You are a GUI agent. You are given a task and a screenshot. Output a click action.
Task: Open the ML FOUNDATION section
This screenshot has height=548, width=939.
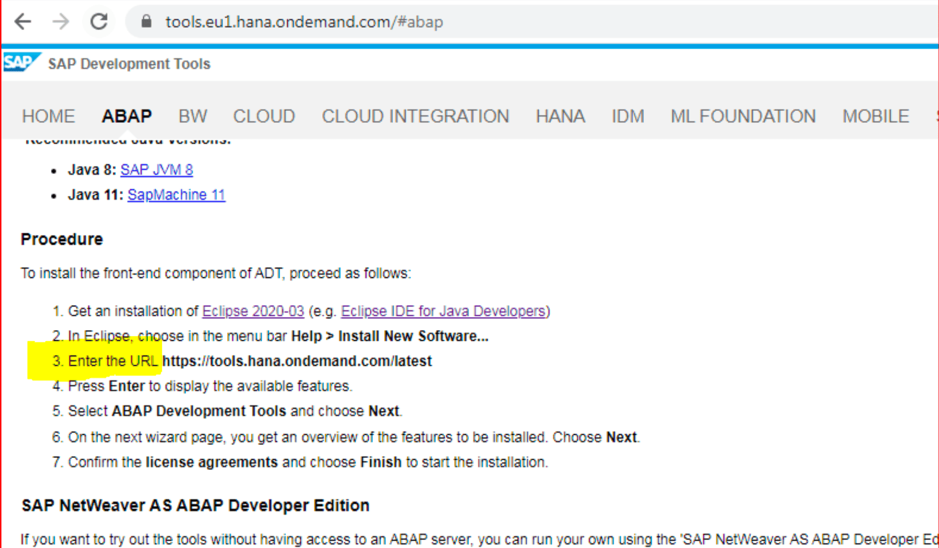coord(743,116)
